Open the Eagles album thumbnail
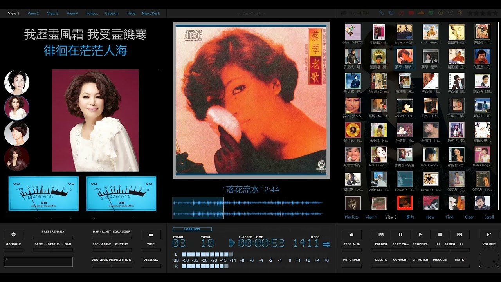This screenshot has width=501, height=282. pyautogui.click(x=405, y=32)
